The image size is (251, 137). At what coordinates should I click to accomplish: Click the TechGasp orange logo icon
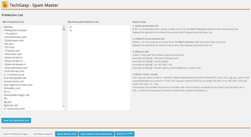pos(5,5)
